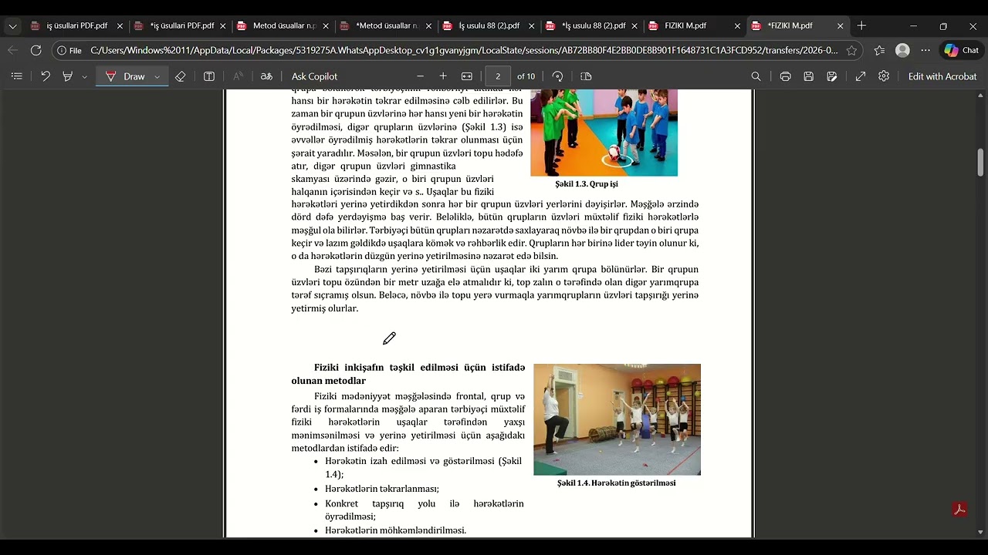
Task: Save the PDF file
Action: point(808,76)
